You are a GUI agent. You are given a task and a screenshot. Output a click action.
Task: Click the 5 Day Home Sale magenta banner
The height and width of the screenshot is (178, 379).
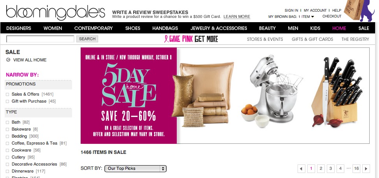pos(129,96)
